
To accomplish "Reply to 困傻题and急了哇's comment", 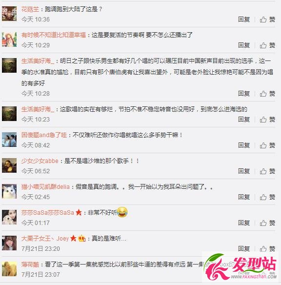I will [x=244, y=145].
